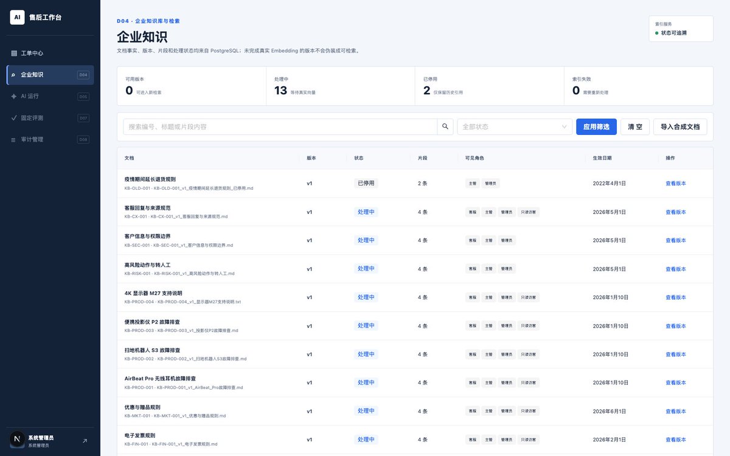
Task: Click the N avatar at the sidebar bottom
Action: pyautogui.click(x=17, y=439)
